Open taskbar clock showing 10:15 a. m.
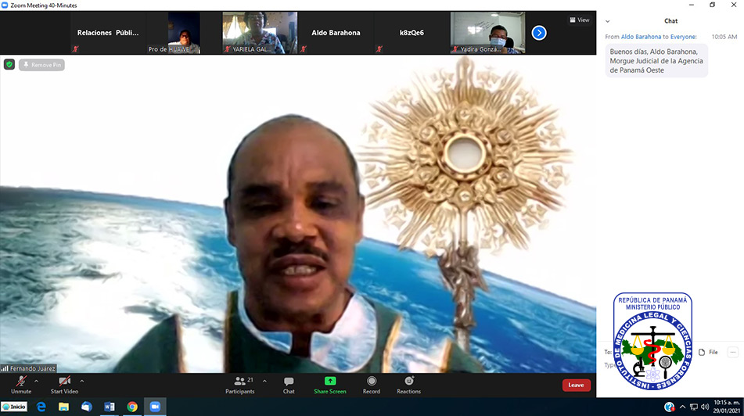 [727, 407]
